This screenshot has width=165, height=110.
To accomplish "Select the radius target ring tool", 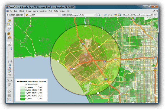I will coord(9,33).
